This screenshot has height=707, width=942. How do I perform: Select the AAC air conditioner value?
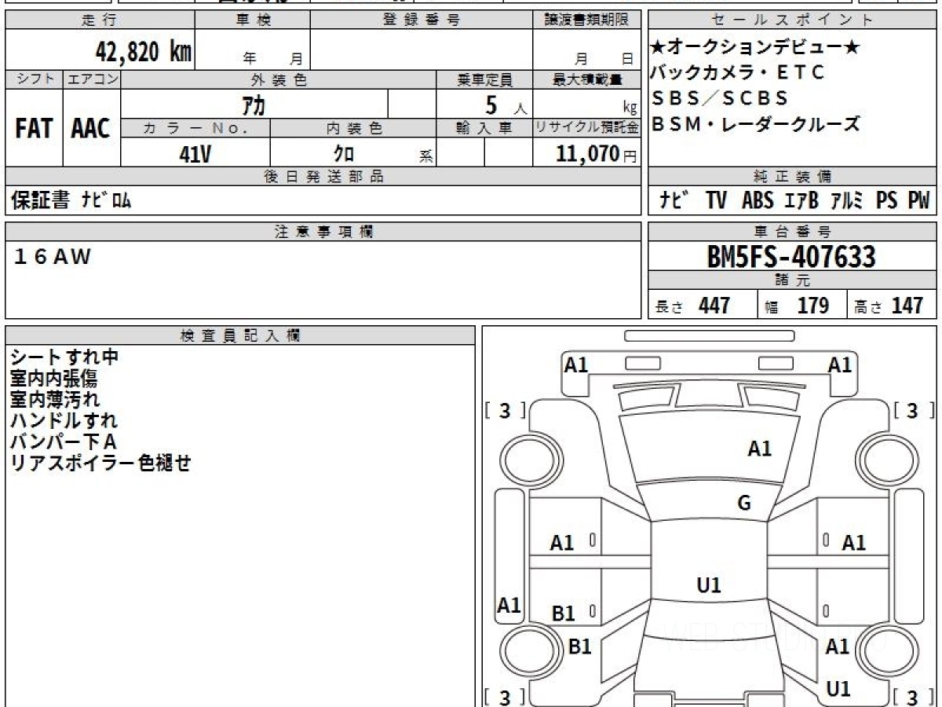coord(91,129)
